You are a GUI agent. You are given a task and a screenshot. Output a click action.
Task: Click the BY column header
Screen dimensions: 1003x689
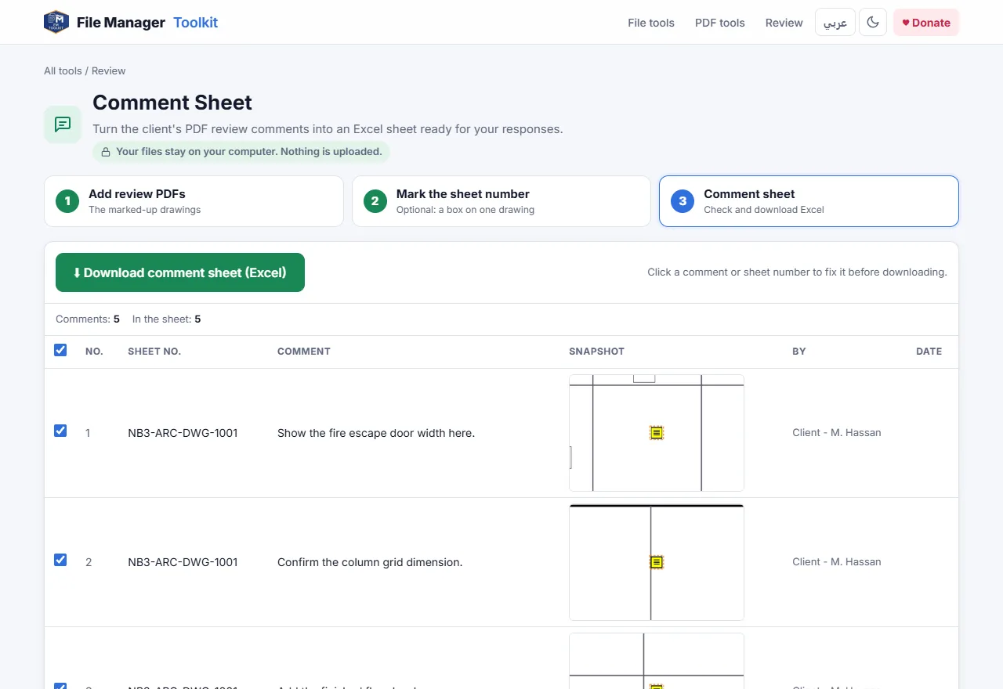point(799,352)
